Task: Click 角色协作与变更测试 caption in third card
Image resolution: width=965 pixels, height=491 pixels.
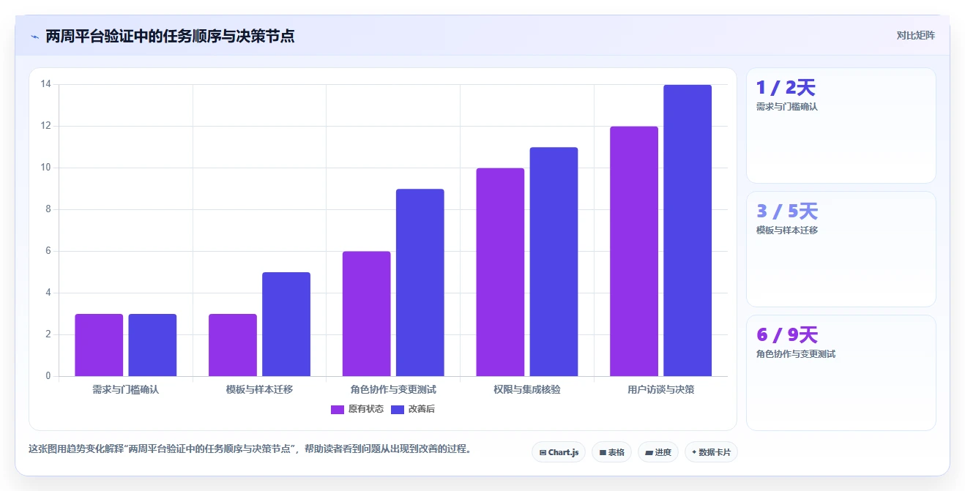Action: 796,354
